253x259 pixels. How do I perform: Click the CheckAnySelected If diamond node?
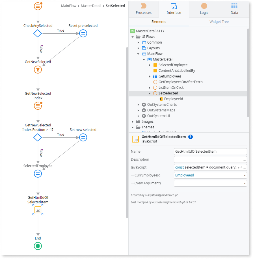tap(38, 33)
